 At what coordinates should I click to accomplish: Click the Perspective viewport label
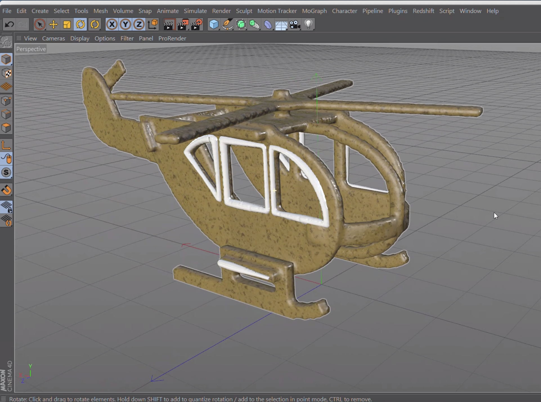coord(31,49)
